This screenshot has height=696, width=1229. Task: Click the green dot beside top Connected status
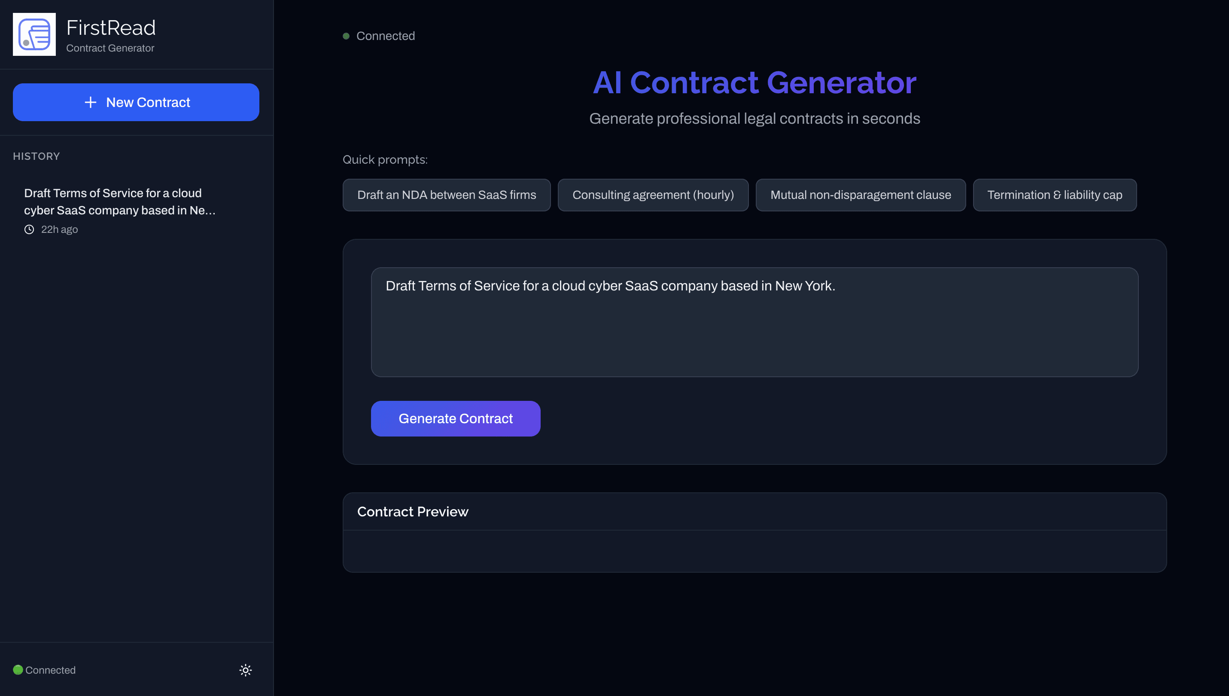pos(346,36)
